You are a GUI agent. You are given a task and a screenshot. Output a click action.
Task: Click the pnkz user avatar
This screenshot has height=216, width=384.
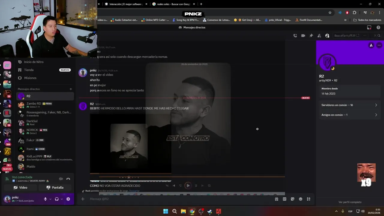7,199
